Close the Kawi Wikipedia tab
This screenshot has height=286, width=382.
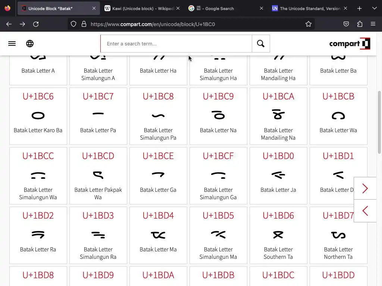click(178, 8)
